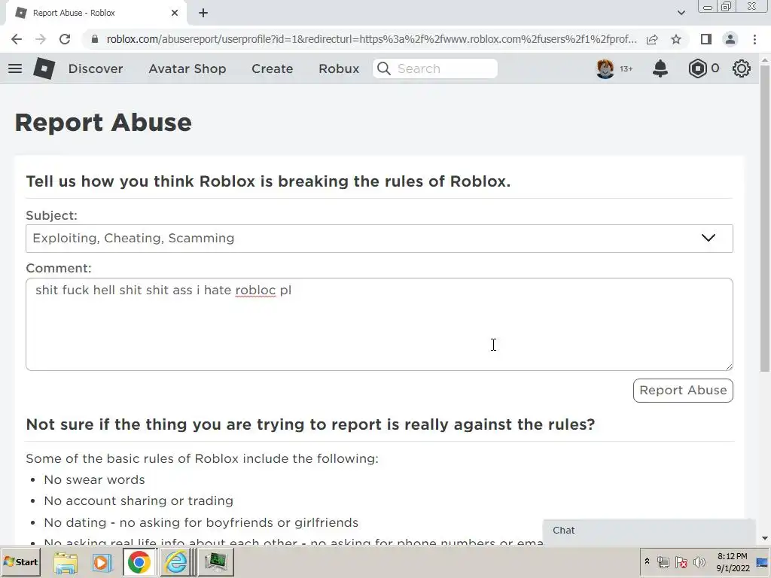Click the Chrome taskbar icon
The width and height of the screenshot is (771, 578).
point(139,562)
